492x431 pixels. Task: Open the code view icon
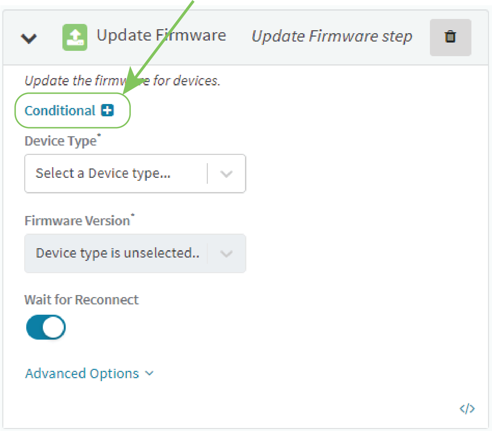click(467, 408)
